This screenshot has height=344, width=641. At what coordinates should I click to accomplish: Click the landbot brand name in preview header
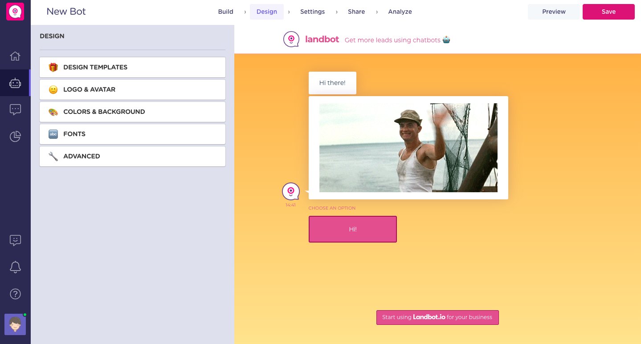[x=322, y=39]
